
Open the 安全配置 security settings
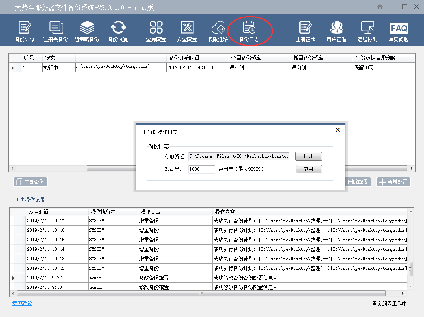pyautogui.click(x=187, y=31)
